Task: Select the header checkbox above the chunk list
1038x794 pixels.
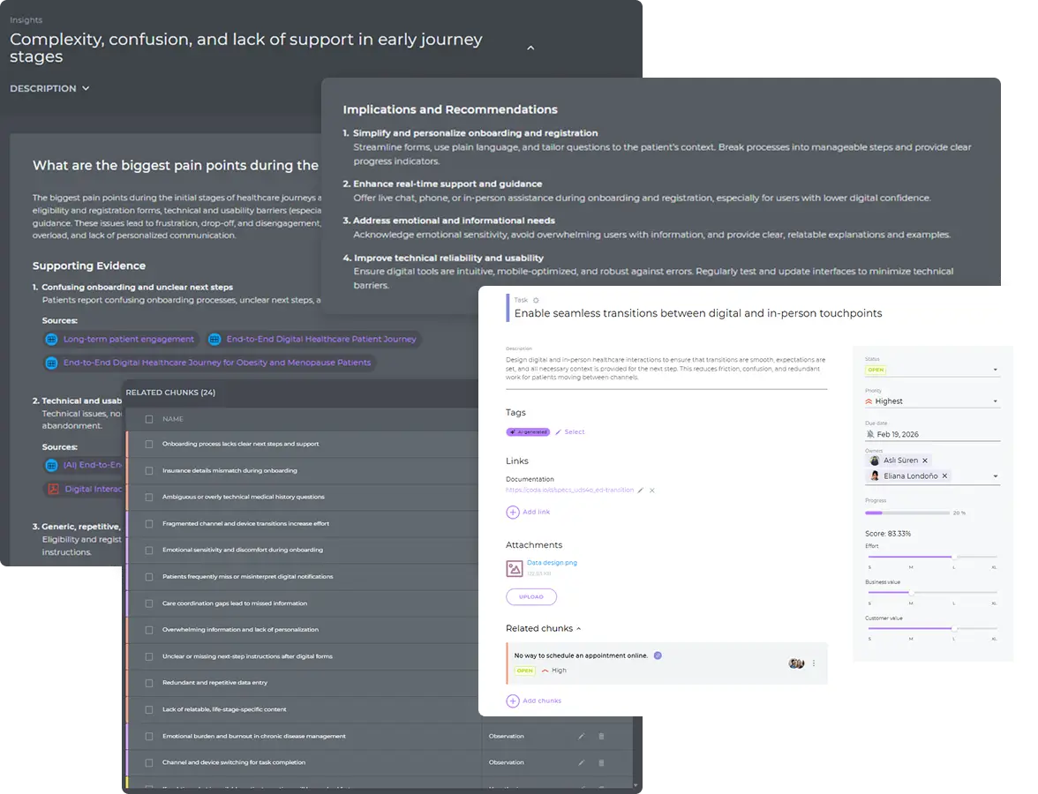Action: click(148, 420)
